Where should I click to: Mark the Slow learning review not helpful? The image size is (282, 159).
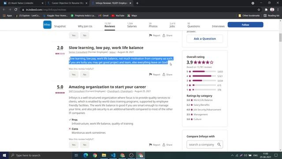point(85,75)
